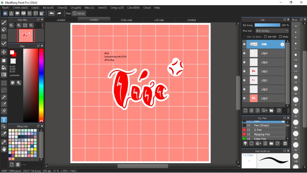This screenshot has height=173, width=307.
Task: Undock the Lớp panel
Action: (285, 19)
